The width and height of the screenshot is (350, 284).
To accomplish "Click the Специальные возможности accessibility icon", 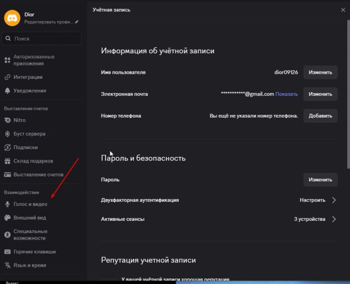I will (x=7, y=235).
